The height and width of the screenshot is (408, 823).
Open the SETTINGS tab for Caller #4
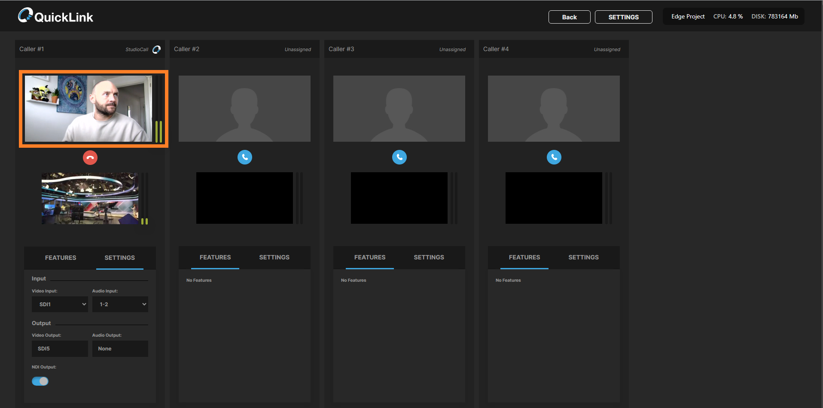click(x=583, y=257)
